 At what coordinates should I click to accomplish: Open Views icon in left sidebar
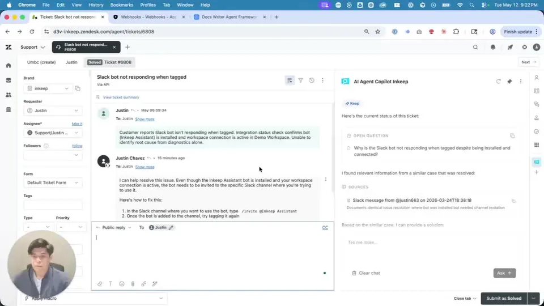coord(8,80)
